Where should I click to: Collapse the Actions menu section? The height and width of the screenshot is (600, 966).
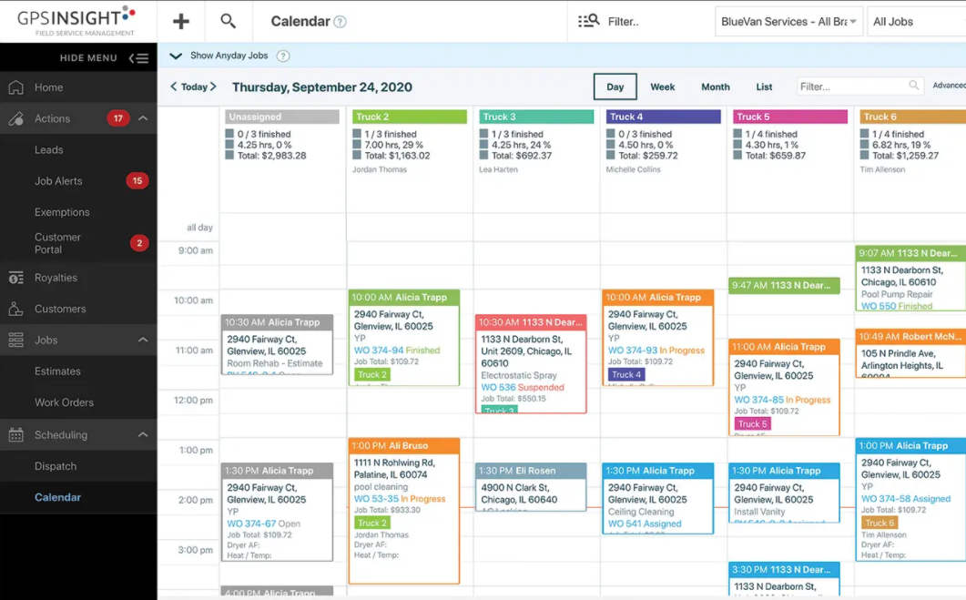coord(143,118)
